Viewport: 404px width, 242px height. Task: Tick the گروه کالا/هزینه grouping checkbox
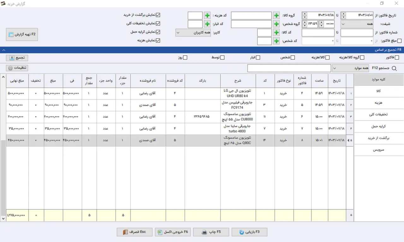coord(362,58)
